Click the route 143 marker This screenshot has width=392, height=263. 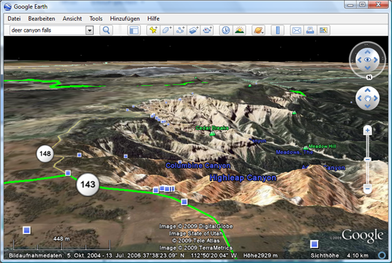[88, 184]
